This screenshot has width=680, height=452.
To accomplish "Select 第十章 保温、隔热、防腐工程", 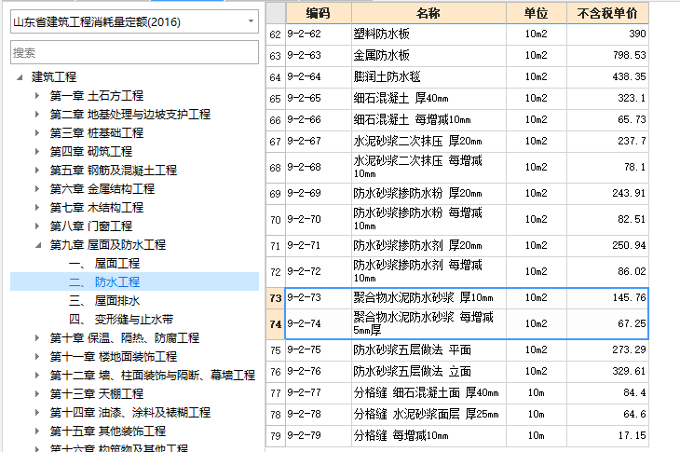I will pyautogui.click(x=125, y=338).
